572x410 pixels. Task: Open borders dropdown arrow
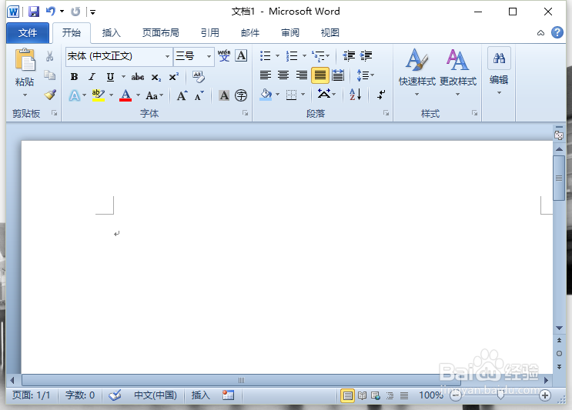303,95
